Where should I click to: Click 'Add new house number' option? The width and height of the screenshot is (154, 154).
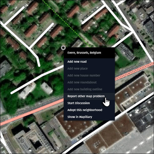pyautogui.click(x=89, y=75)
